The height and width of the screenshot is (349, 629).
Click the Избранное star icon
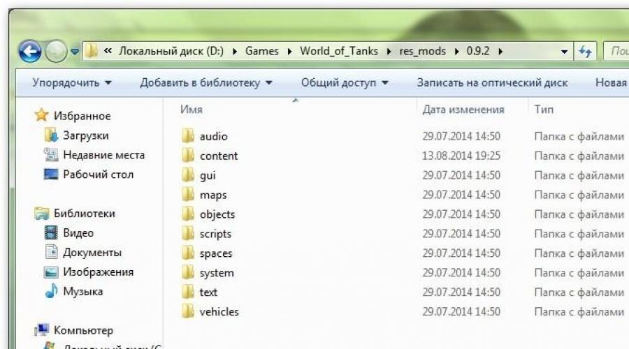coord(41,115)
